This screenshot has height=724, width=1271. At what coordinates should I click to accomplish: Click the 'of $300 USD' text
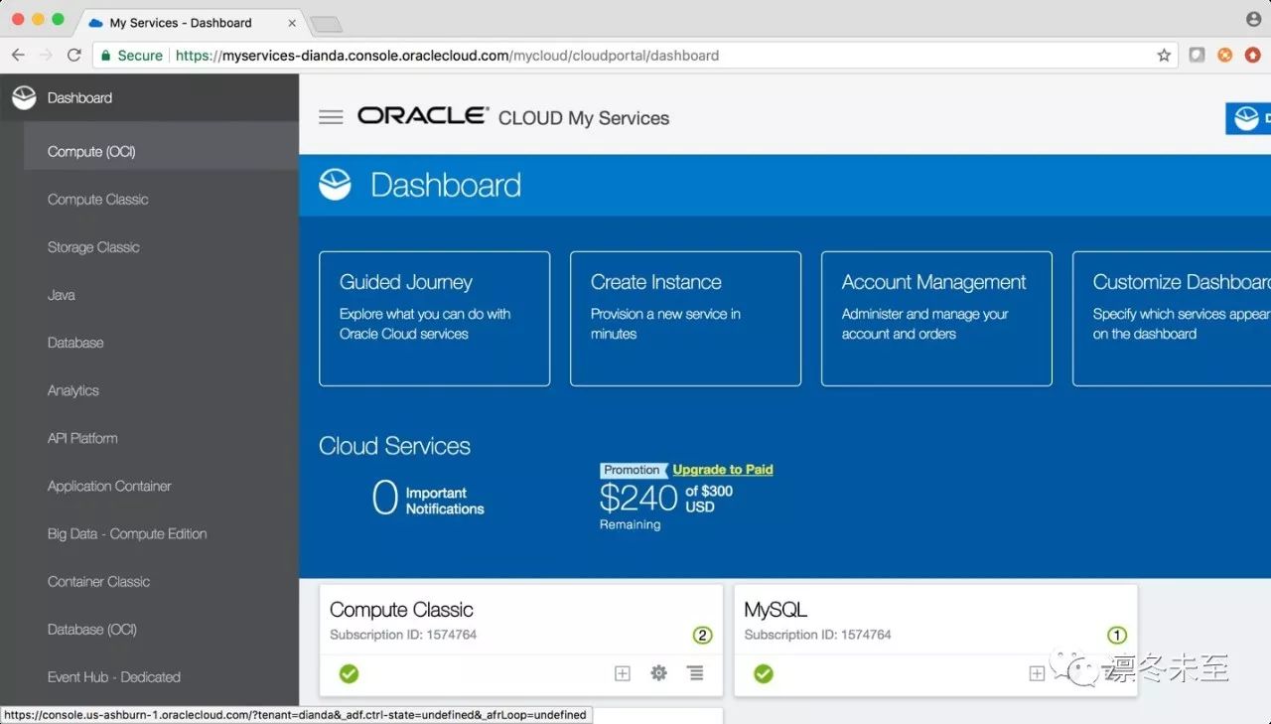pyautogui.click(x=709, y=499)
